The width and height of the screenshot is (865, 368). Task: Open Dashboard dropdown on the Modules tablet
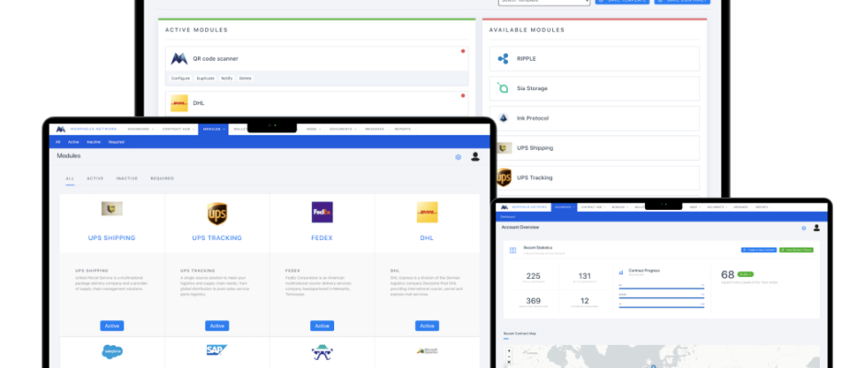139,129
